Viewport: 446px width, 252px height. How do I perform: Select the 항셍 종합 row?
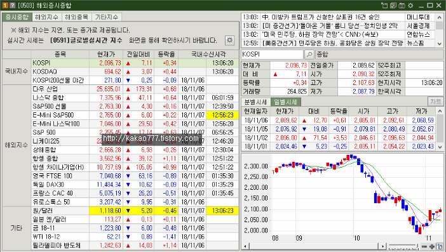point(135,159)
